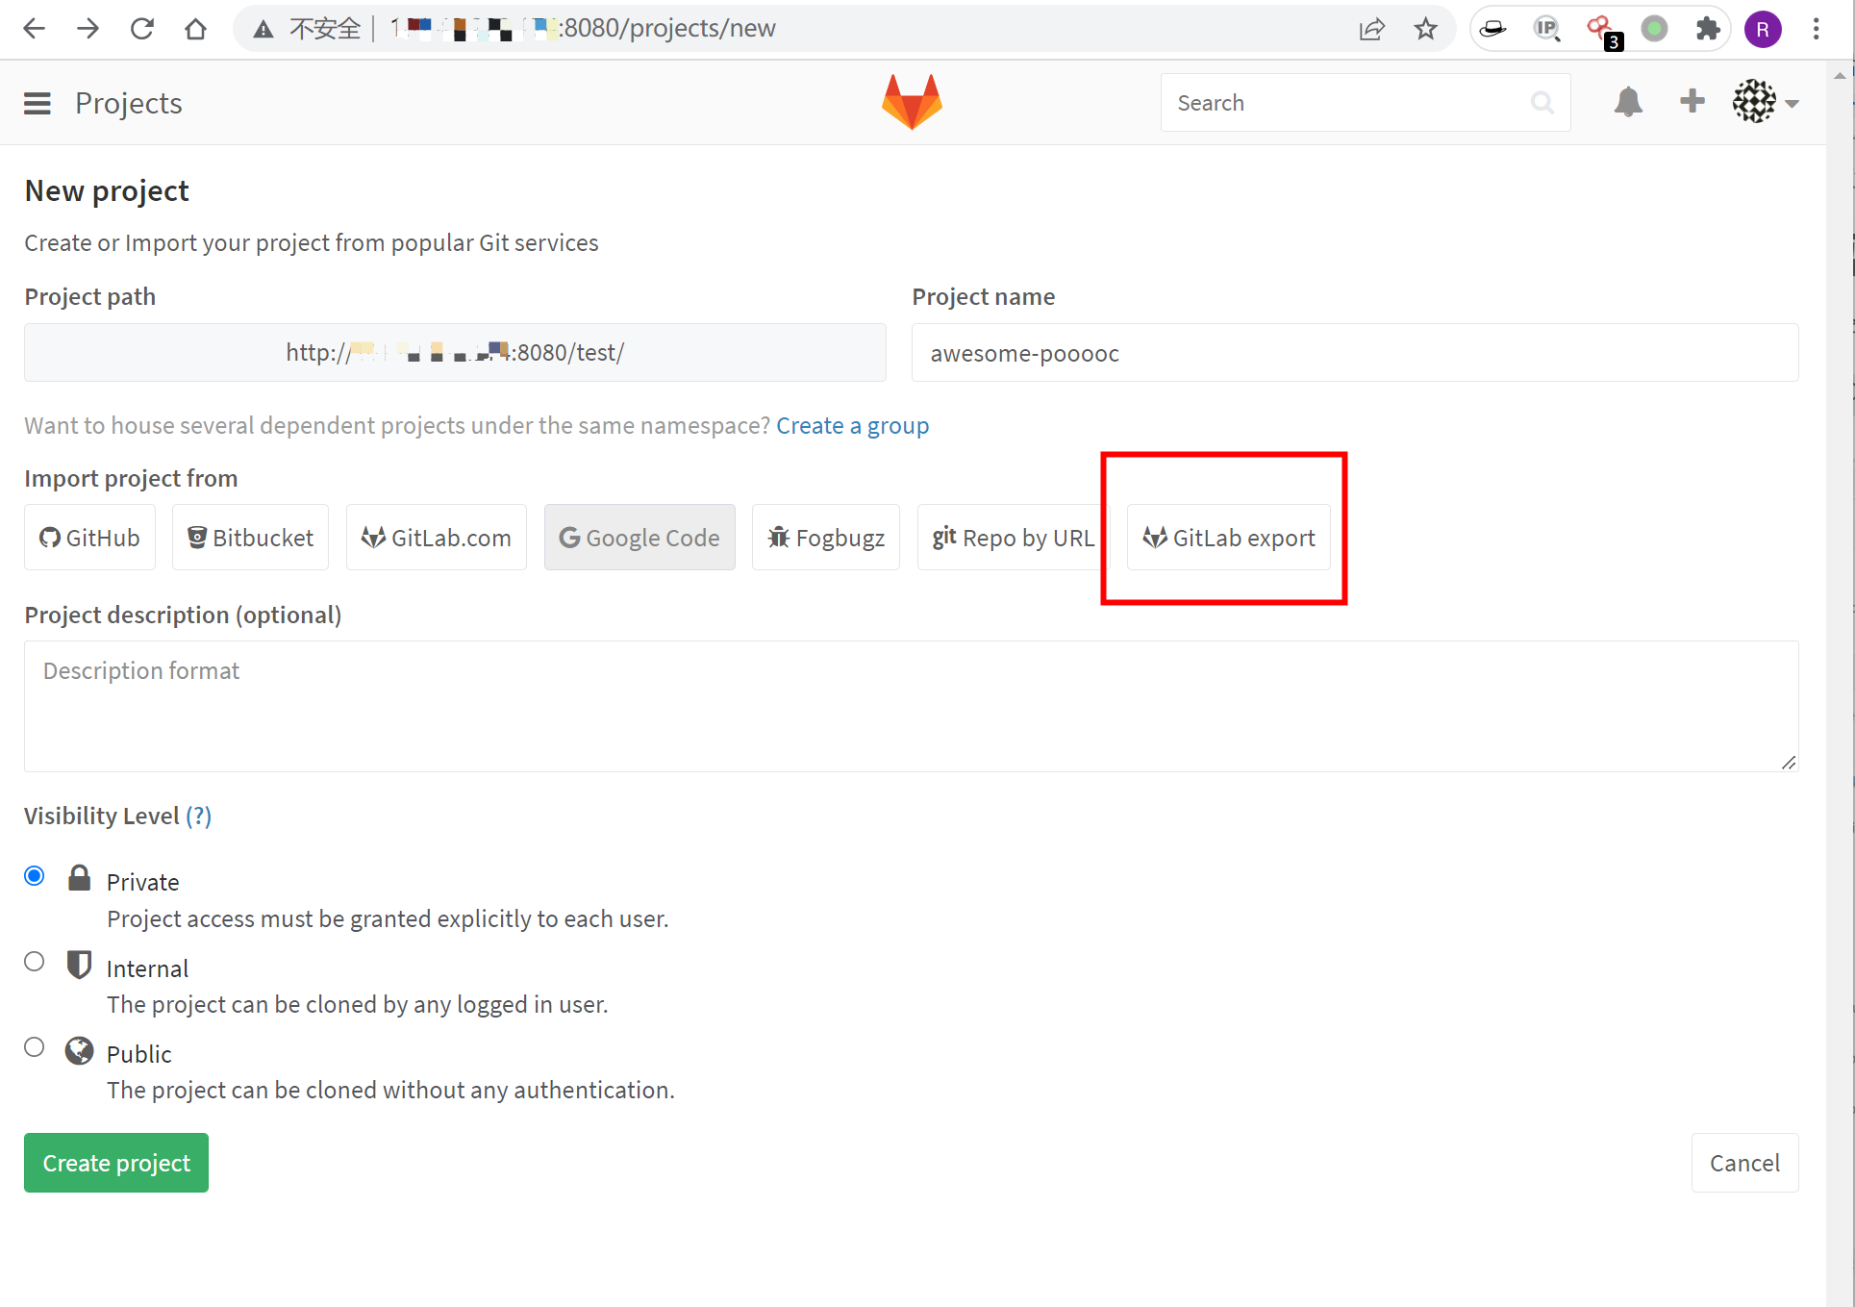Viewport: 1855px width, 1307px height.
Task: Open the notifications bell
Action: click(x=1627, y=102)
